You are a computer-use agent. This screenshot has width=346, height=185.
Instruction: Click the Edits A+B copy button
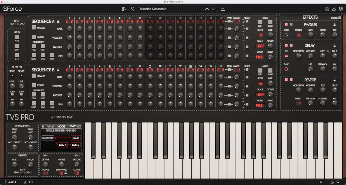(17, 37)
